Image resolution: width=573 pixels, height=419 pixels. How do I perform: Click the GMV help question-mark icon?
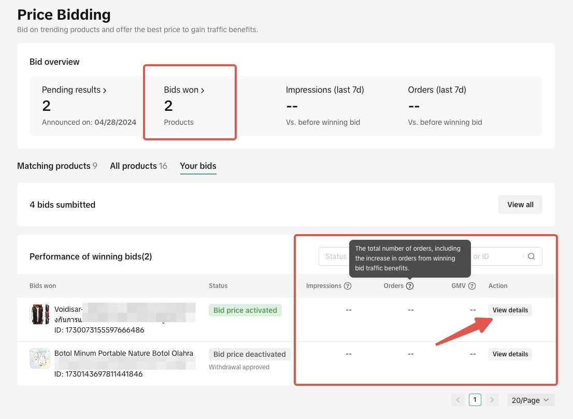[x=472, y=286]
